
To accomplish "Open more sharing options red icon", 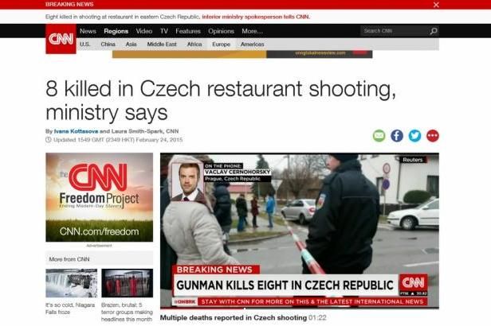I will 433,136.
